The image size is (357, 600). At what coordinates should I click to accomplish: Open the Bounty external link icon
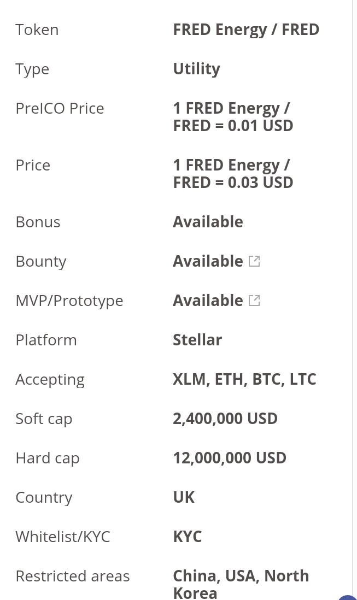[x=254, y=261]
